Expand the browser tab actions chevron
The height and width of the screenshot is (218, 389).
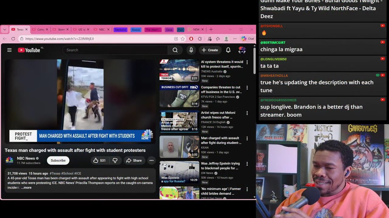(x=5, y=29)
